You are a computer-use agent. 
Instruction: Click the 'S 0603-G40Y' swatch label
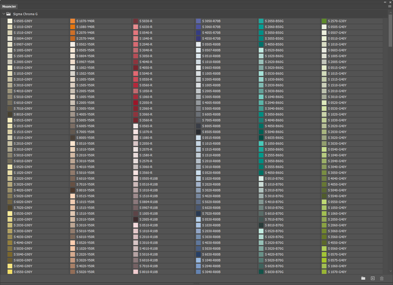(x=337, y=50)
